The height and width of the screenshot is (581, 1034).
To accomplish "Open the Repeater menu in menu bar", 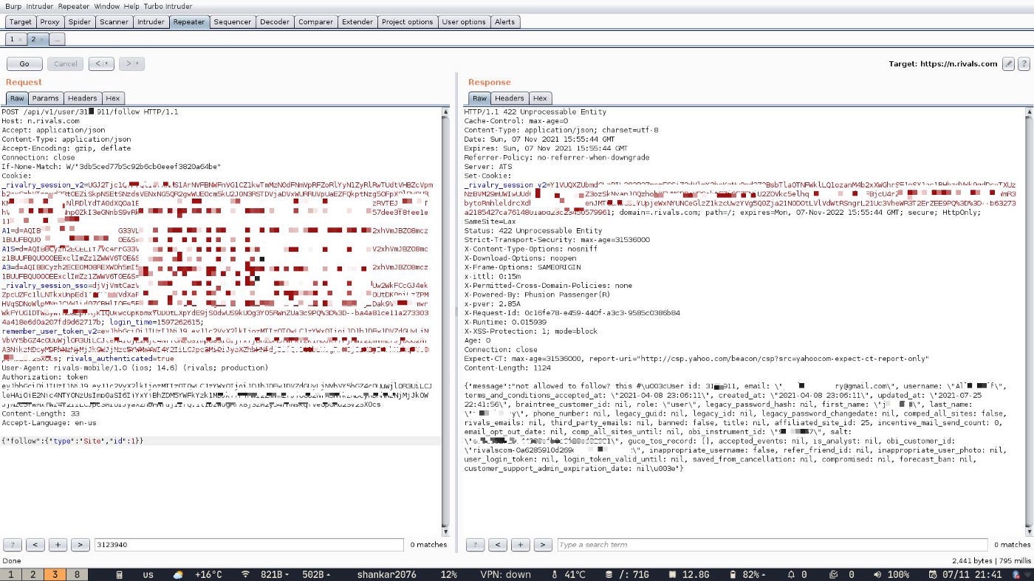I will pos(74,6).
